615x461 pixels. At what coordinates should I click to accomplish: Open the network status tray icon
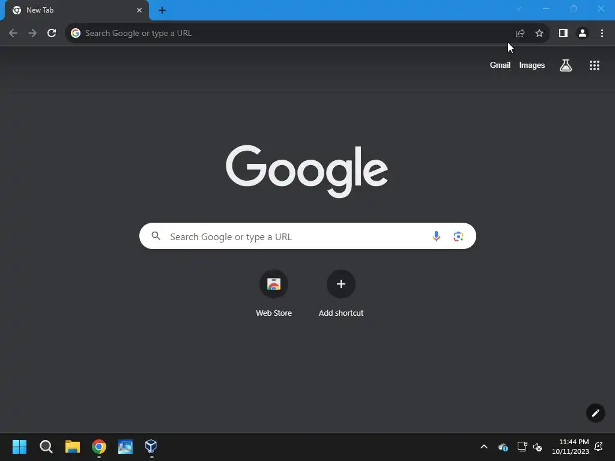click(522, 447)
